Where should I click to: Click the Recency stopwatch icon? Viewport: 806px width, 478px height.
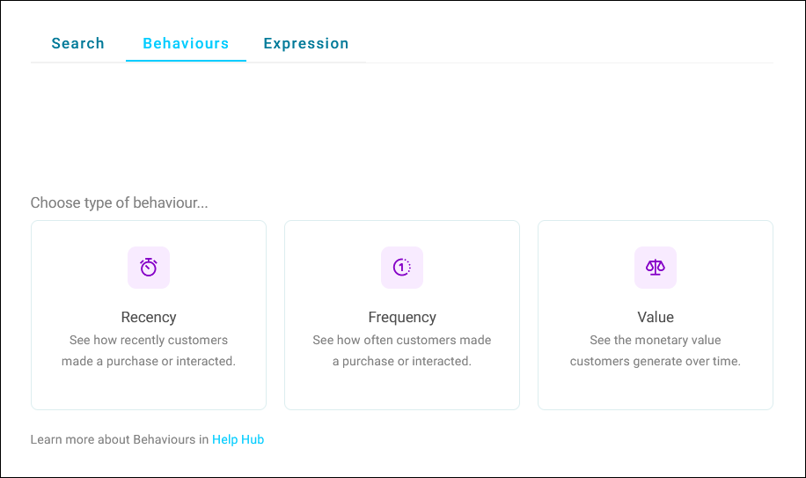(x=149, y=268)
